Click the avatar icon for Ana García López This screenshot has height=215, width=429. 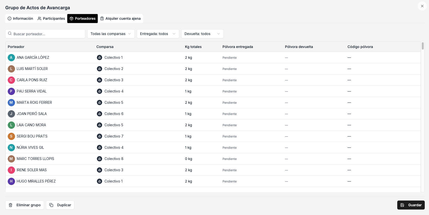click(11, 57)
